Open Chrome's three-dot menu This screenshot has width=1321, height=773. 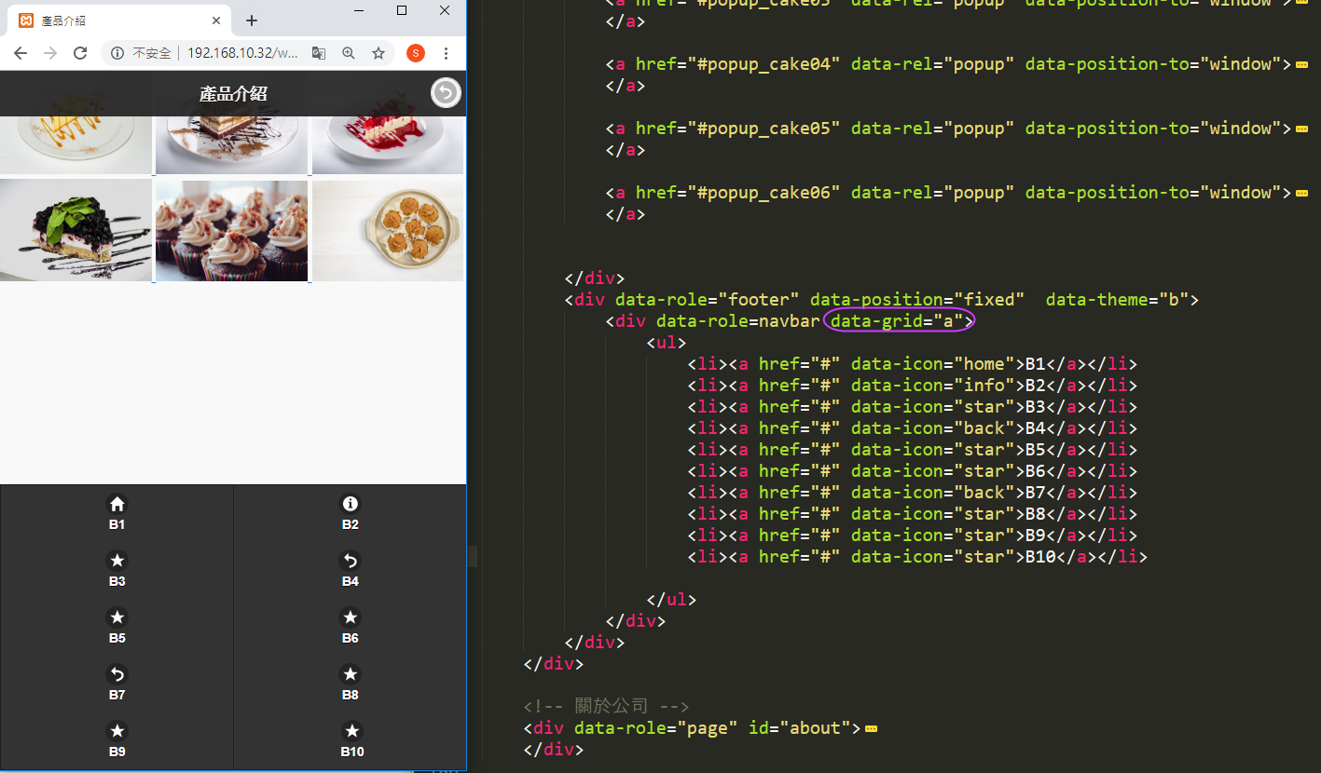click(x=447, y=53)
